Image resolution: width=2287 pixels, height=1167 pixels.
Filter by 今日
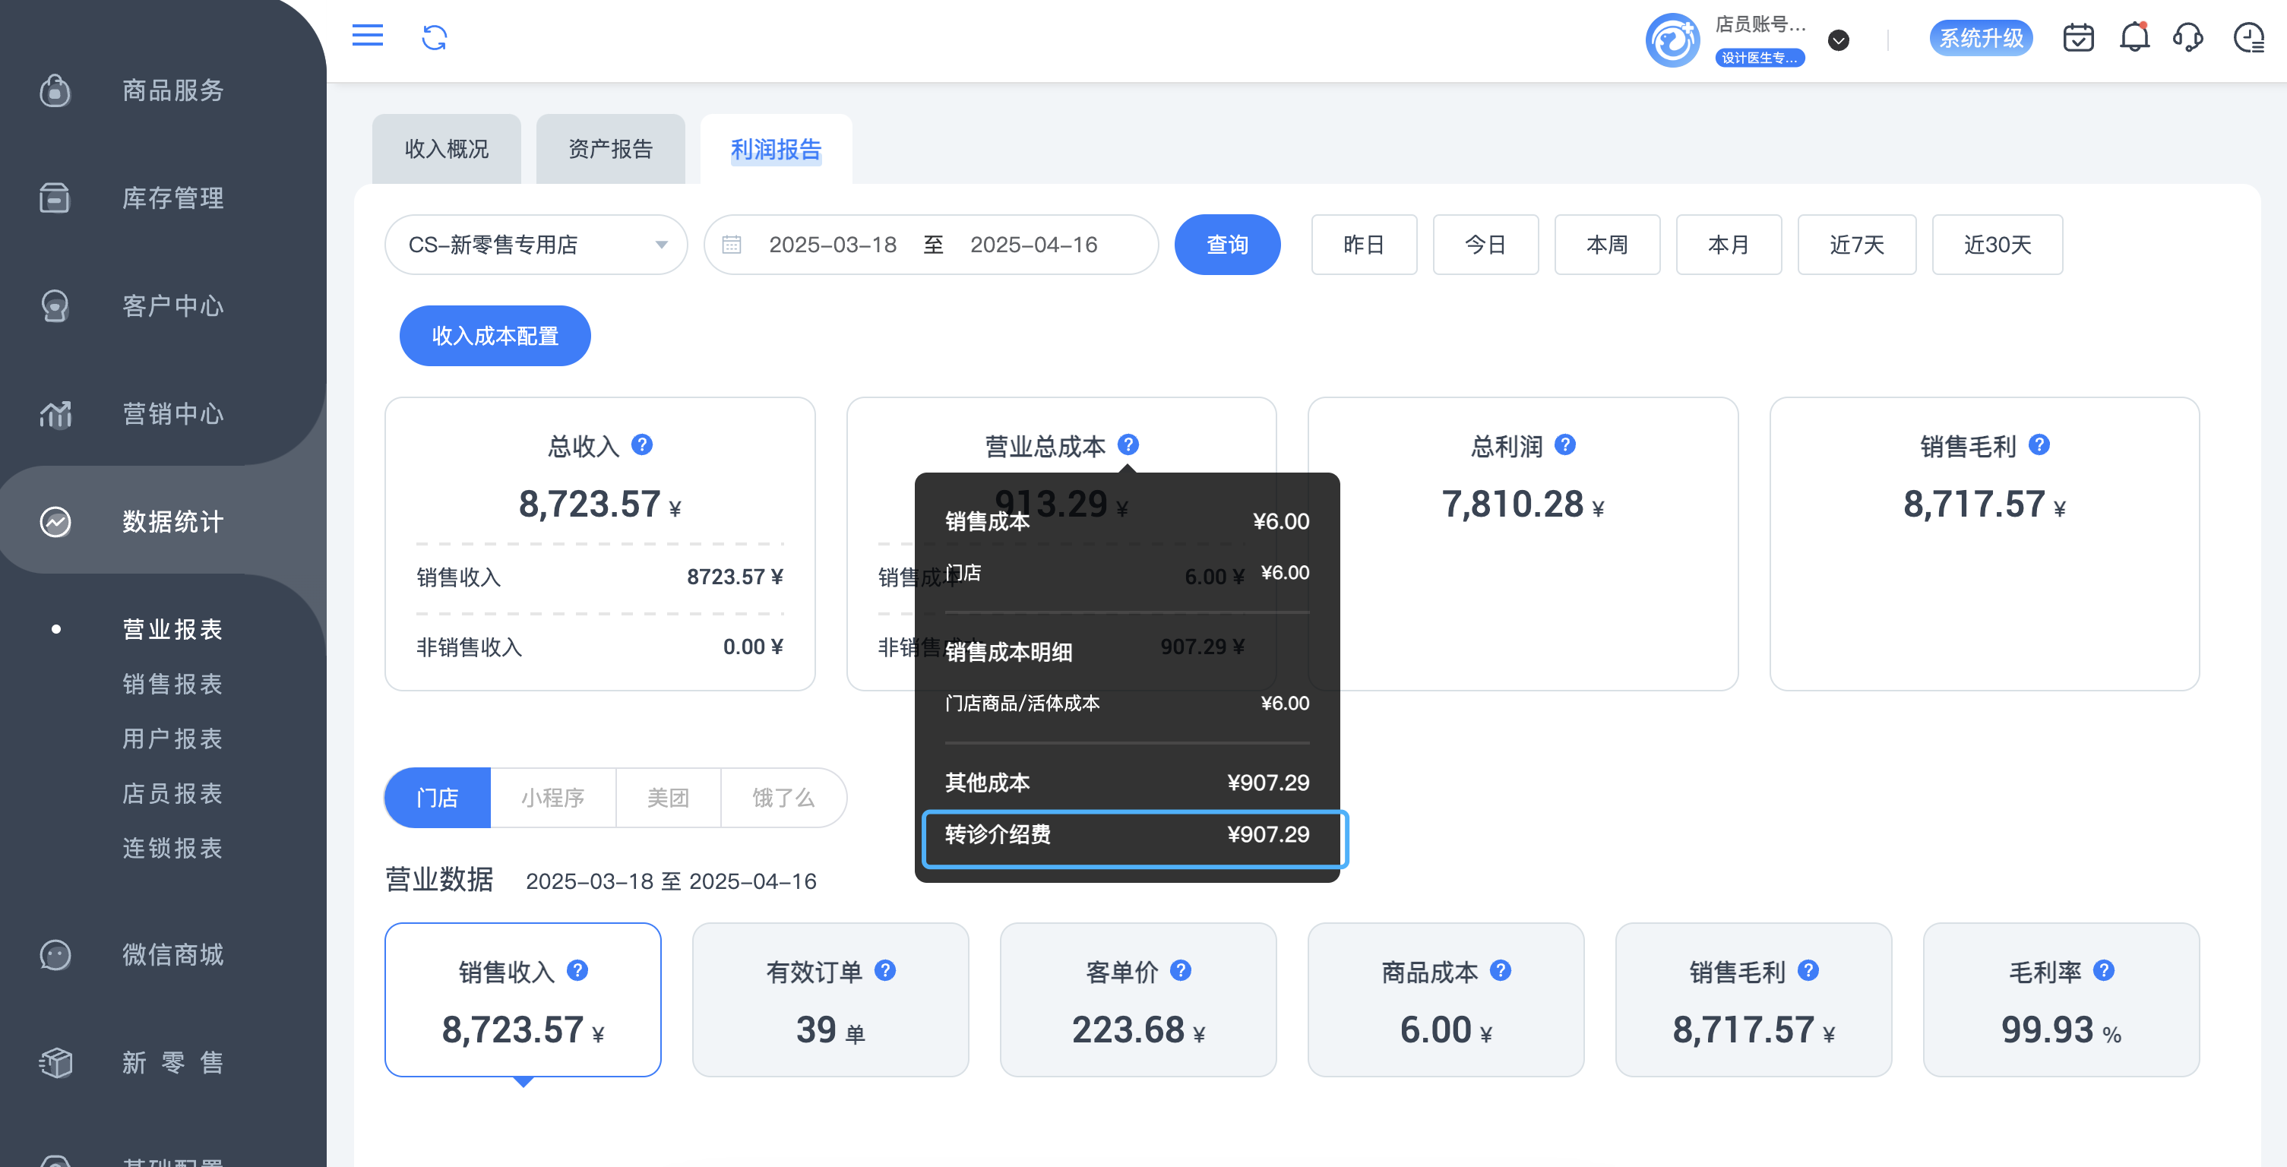pyautogui.click(x=1486, y=245)
